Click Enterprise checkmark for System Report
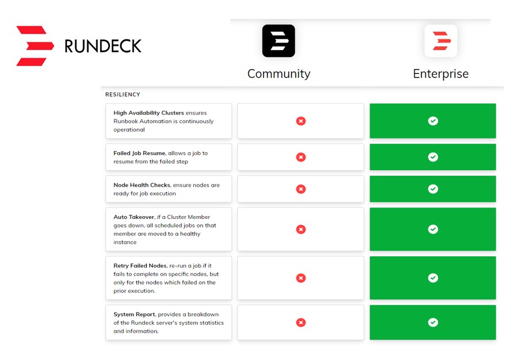Viewport: 517px width, 354px height. coord(433,322)
